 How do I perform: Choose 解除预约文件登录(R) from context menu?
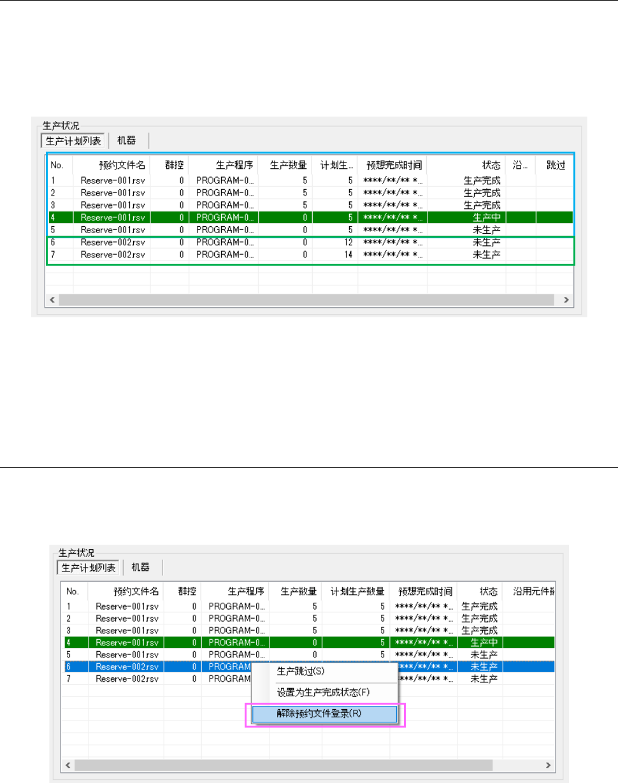coord(325,714)
